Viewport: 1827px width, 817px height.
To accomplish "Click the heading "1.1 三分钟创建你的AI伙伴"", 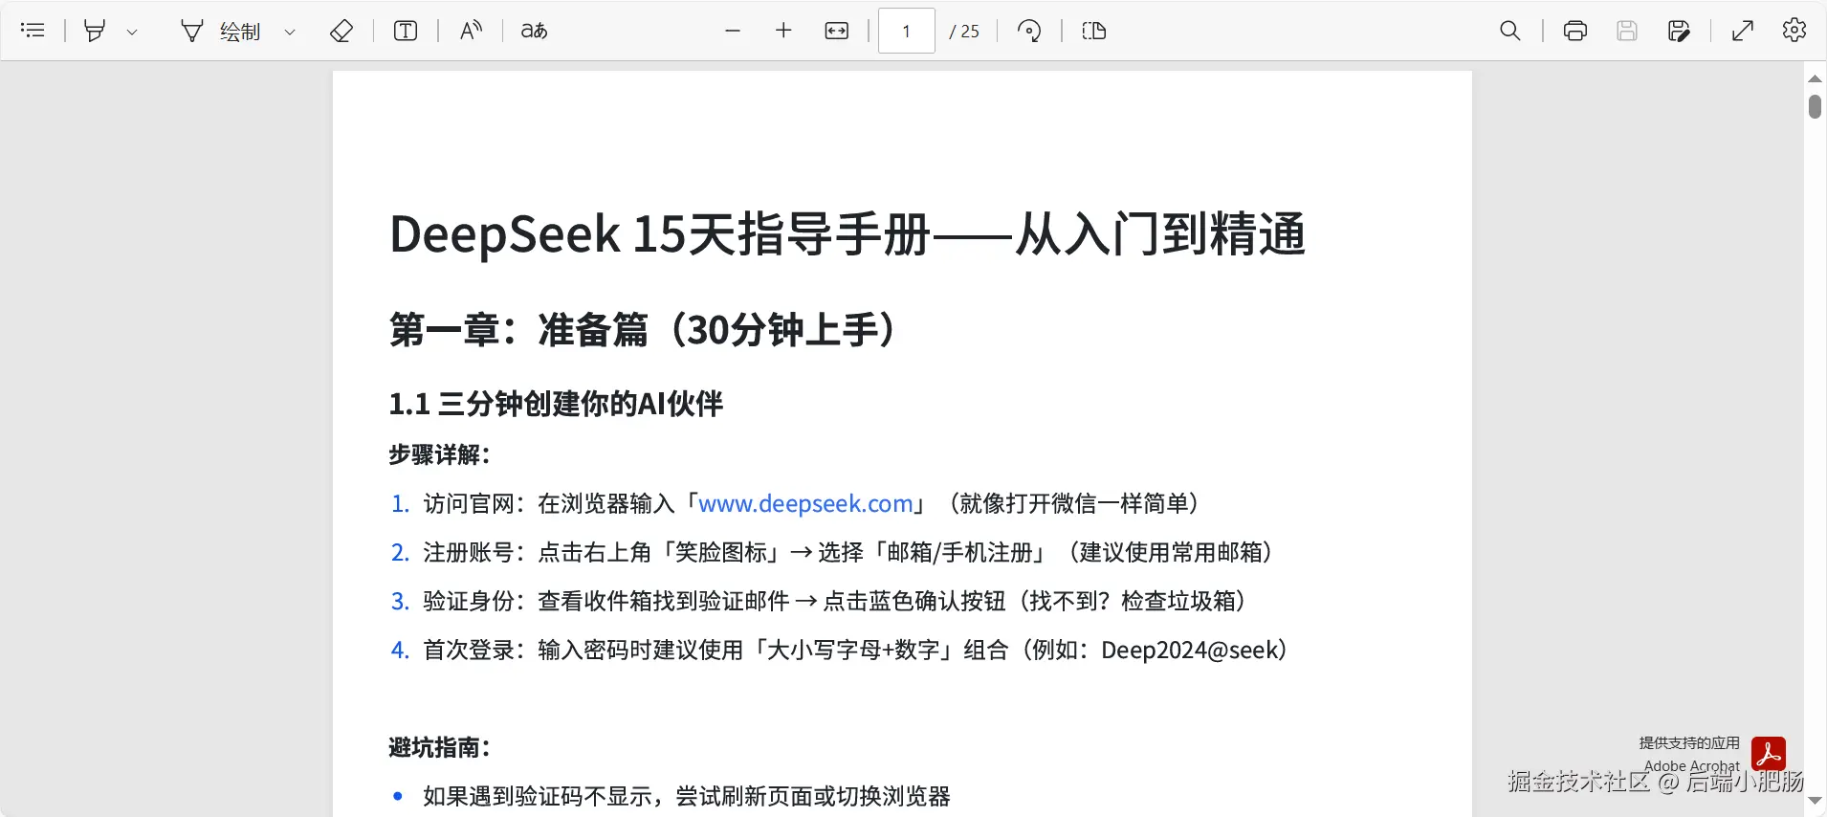I will pyautogui.click(x=556, y=404).
